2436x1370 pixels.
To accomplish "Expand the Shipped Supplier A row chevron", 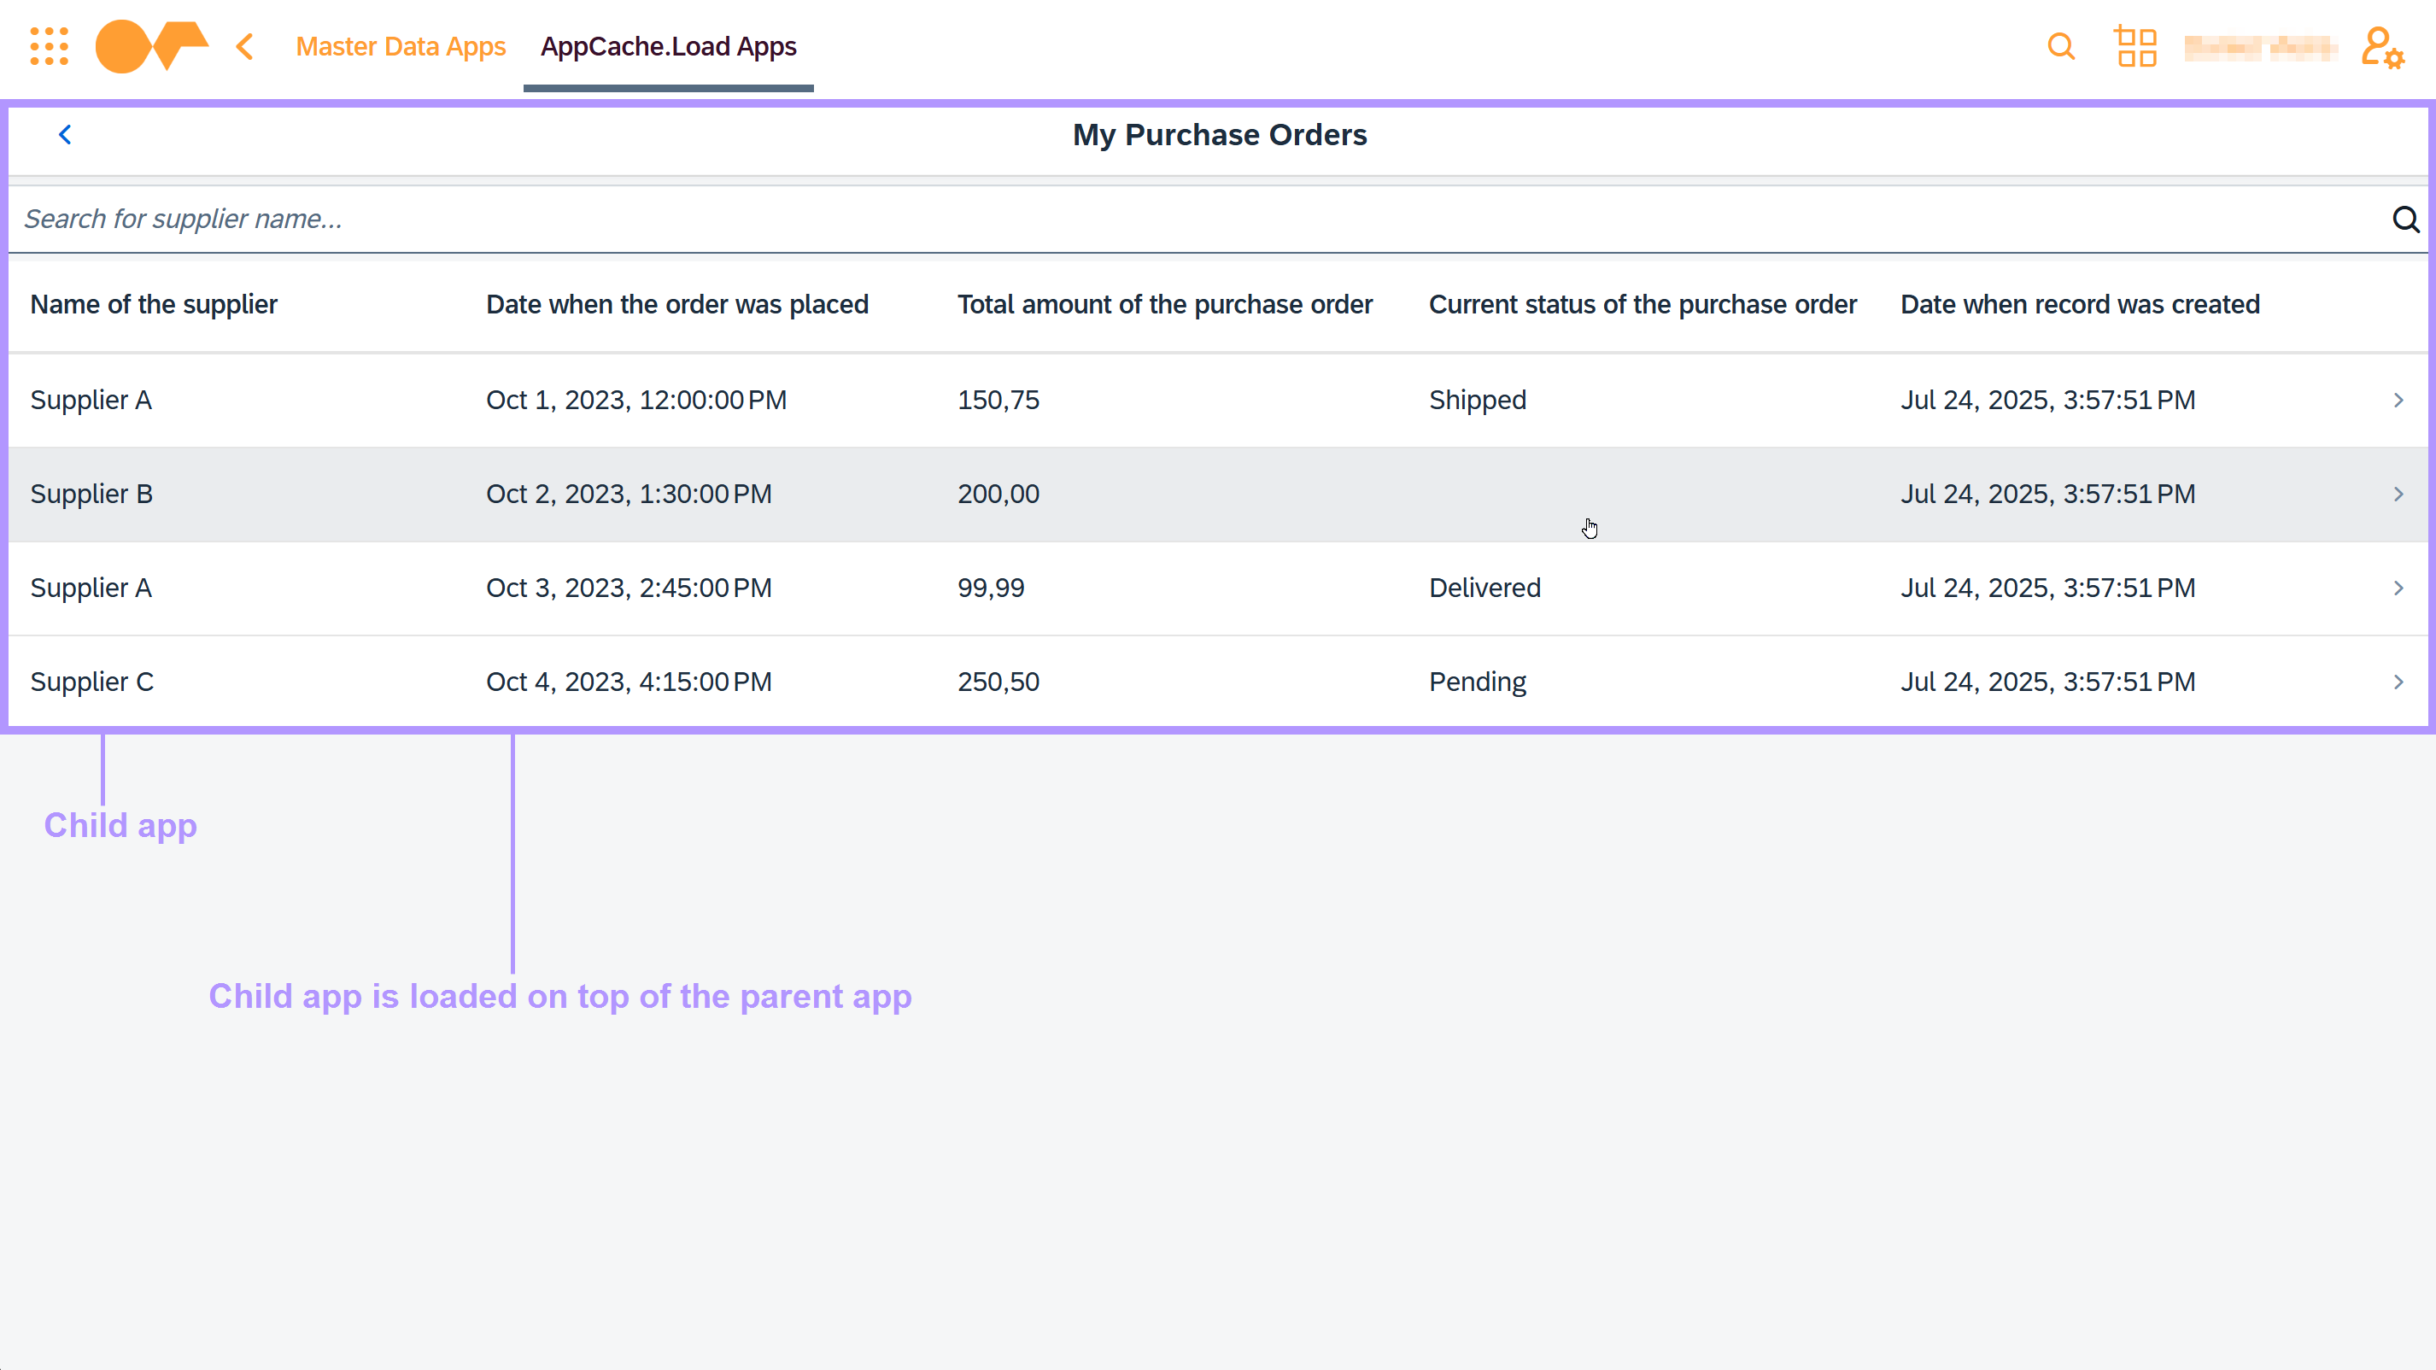I will click(2398, 400).
